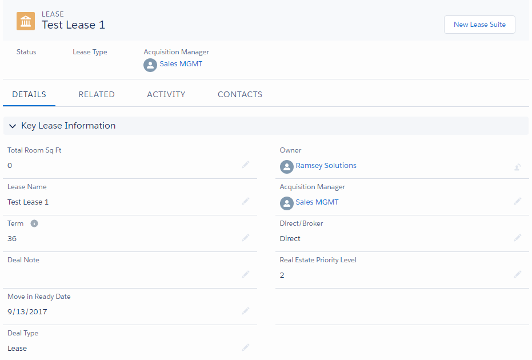Open the ACTIVITY tab

point(166,94)
